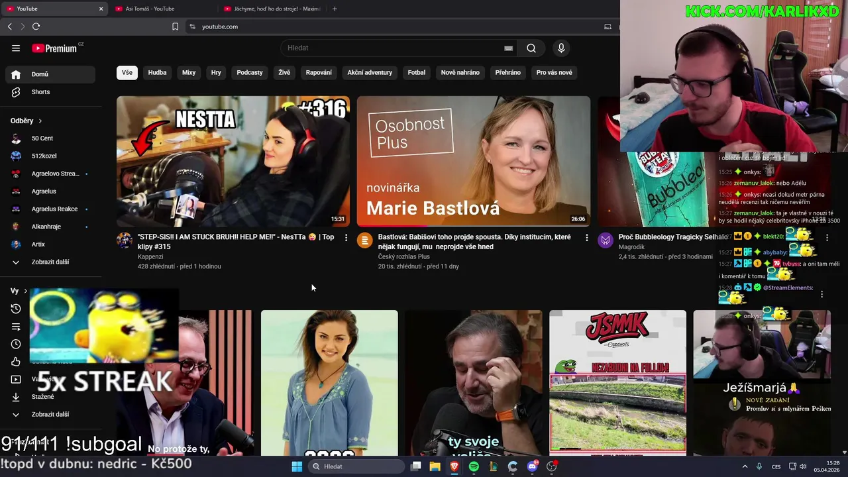Open a new browser tab
Viewport: 848px width, 477px height.
click(x=335, y=9)
